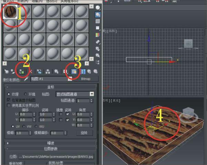The image size is (207, 165).
Task: Click the 贴图通道 spinner arrows
Action: click(x=91, y=101)
